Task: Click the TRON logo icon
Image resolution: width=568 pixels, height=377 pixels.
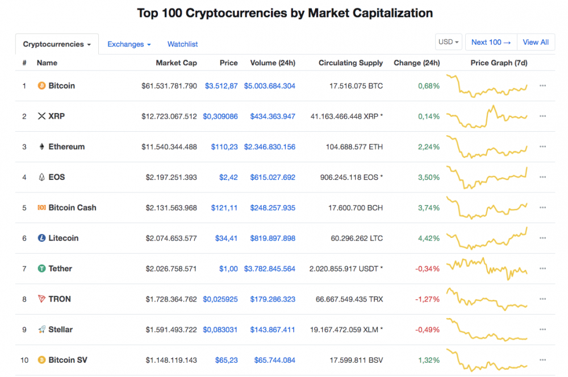Action: coord(41,299)
